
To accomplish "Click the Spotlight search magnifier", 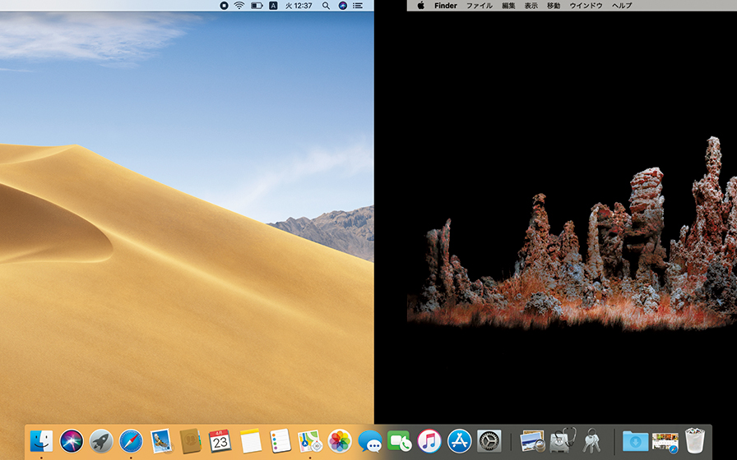I will coord(327,6).
